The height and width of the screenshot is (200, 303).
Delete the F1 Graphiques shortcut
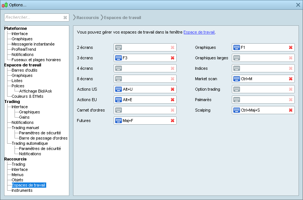291,47
